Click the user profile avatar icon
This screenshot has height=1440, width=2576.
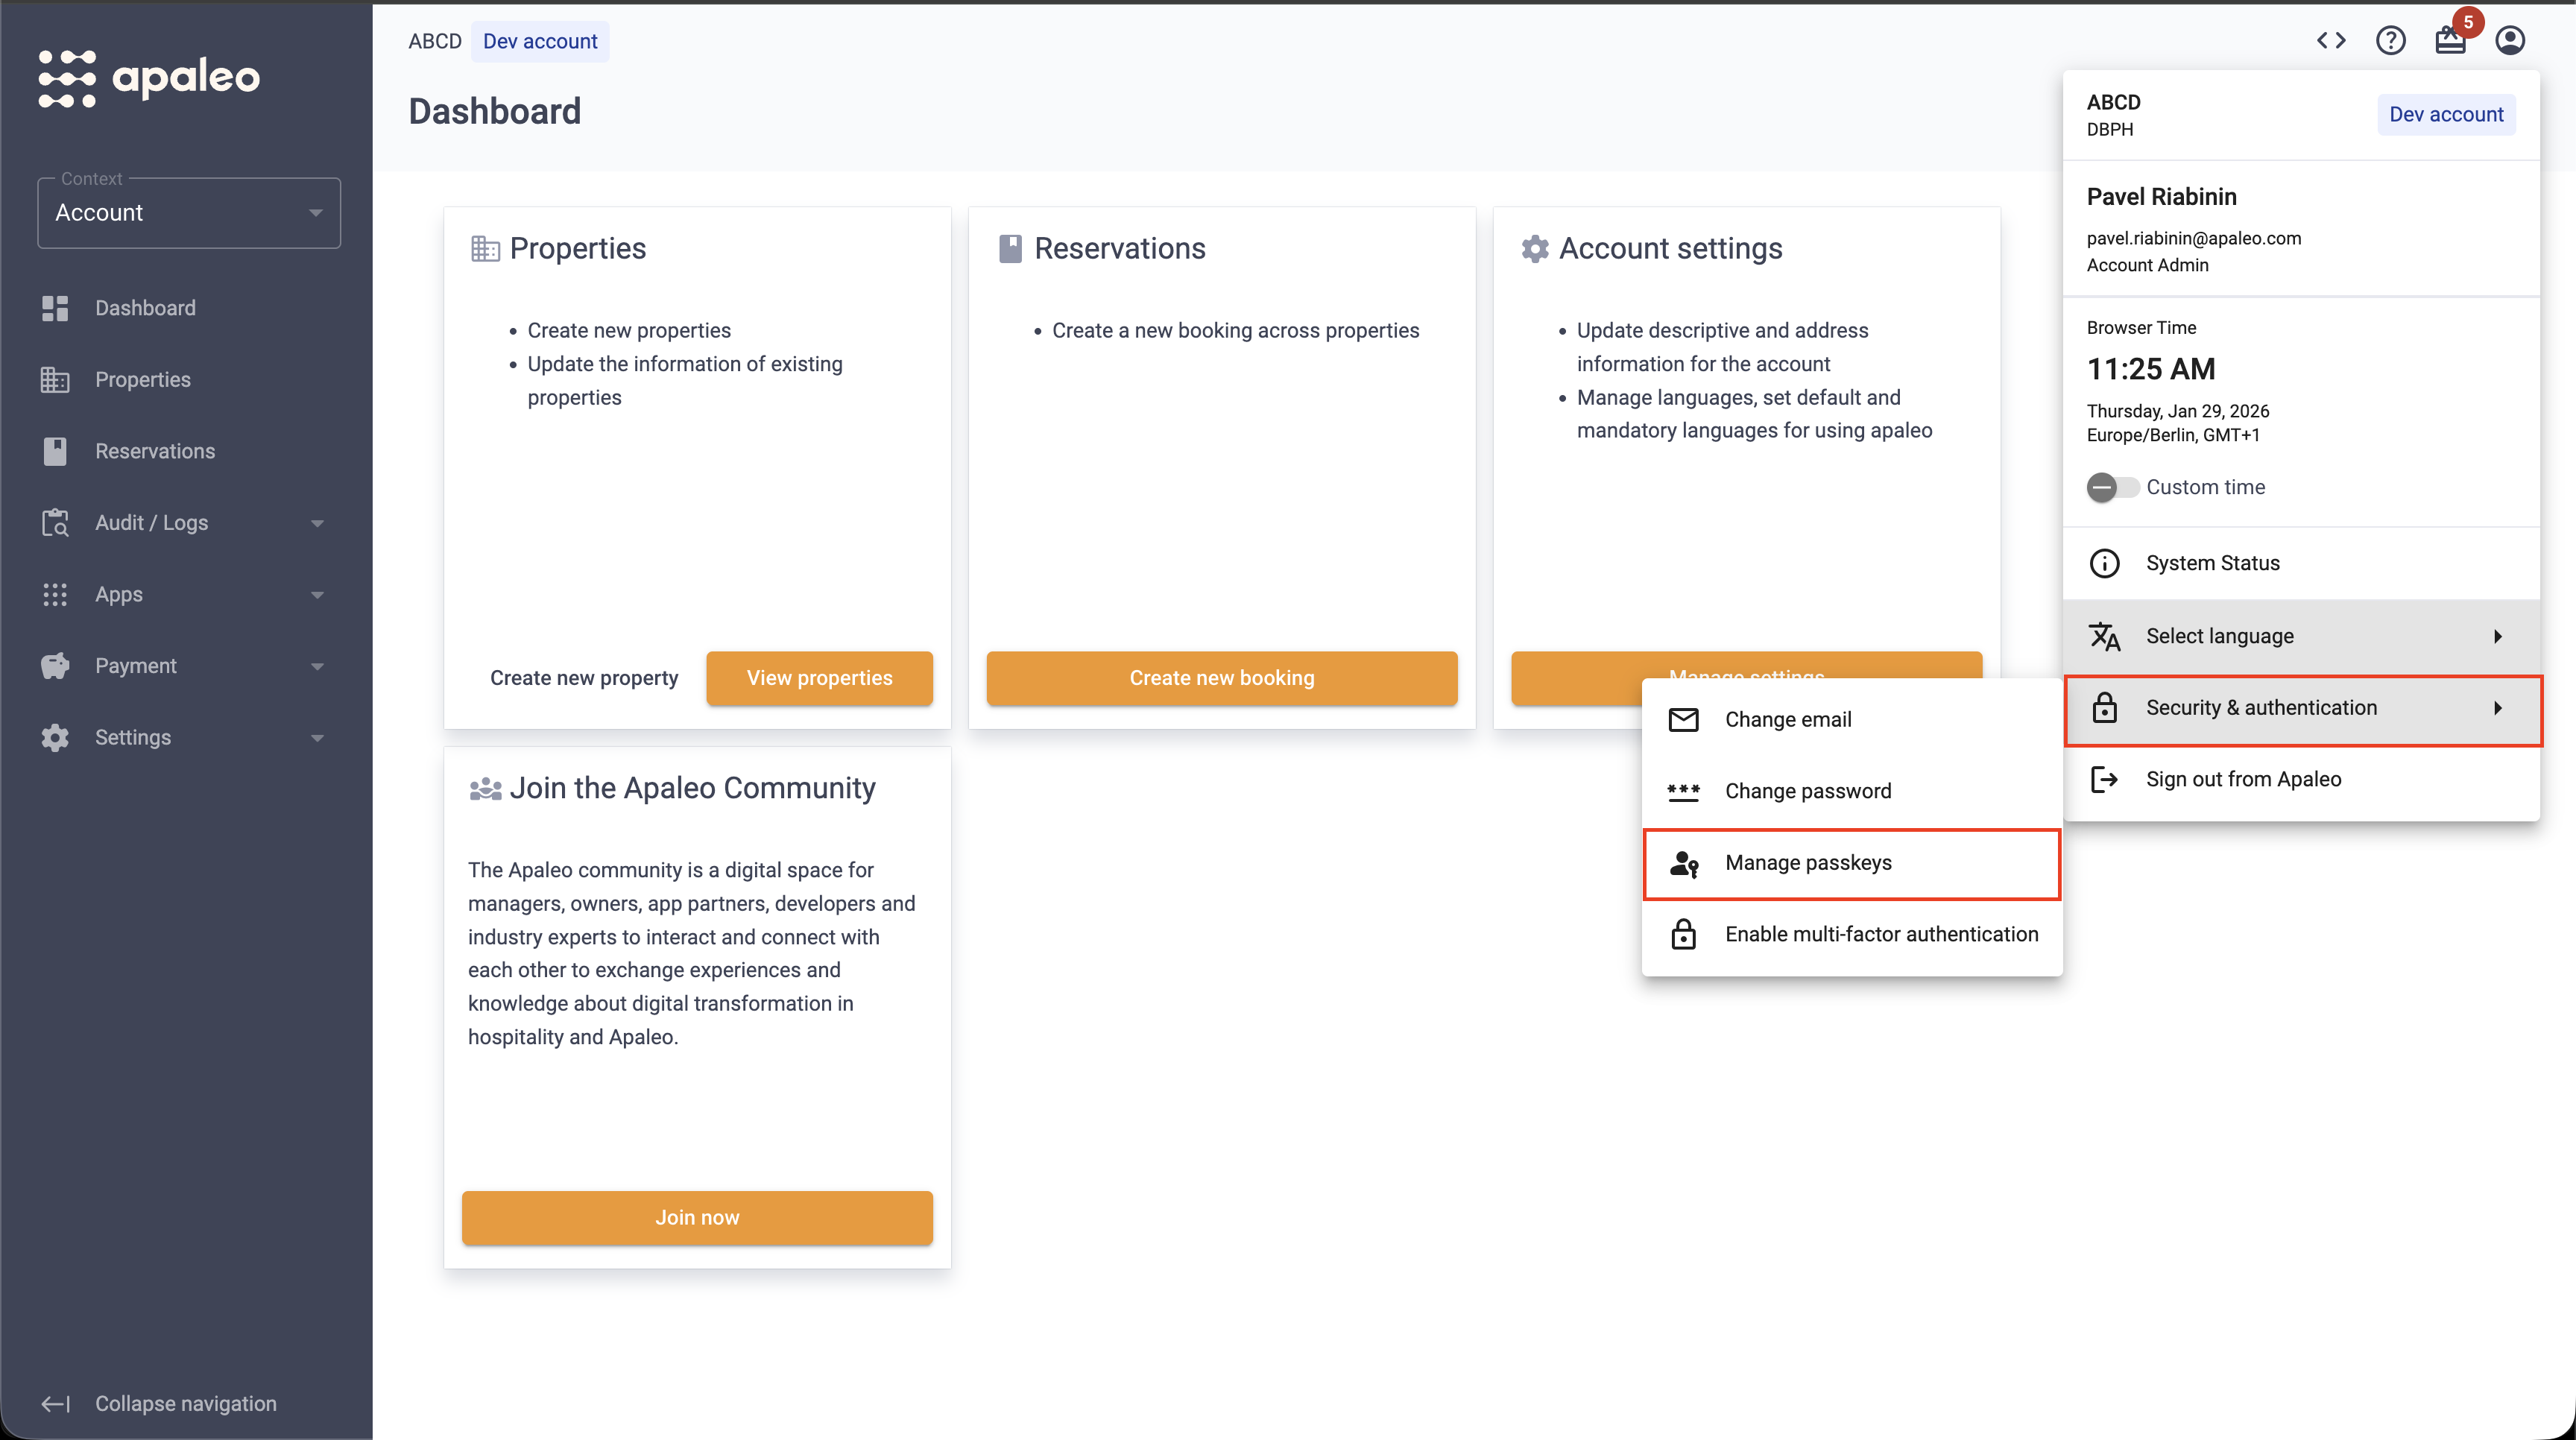point(2510,41)
